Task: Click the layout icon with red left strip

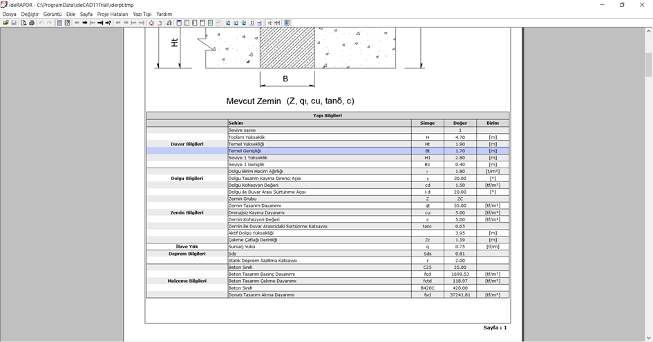Action: (x=187, y=23)
